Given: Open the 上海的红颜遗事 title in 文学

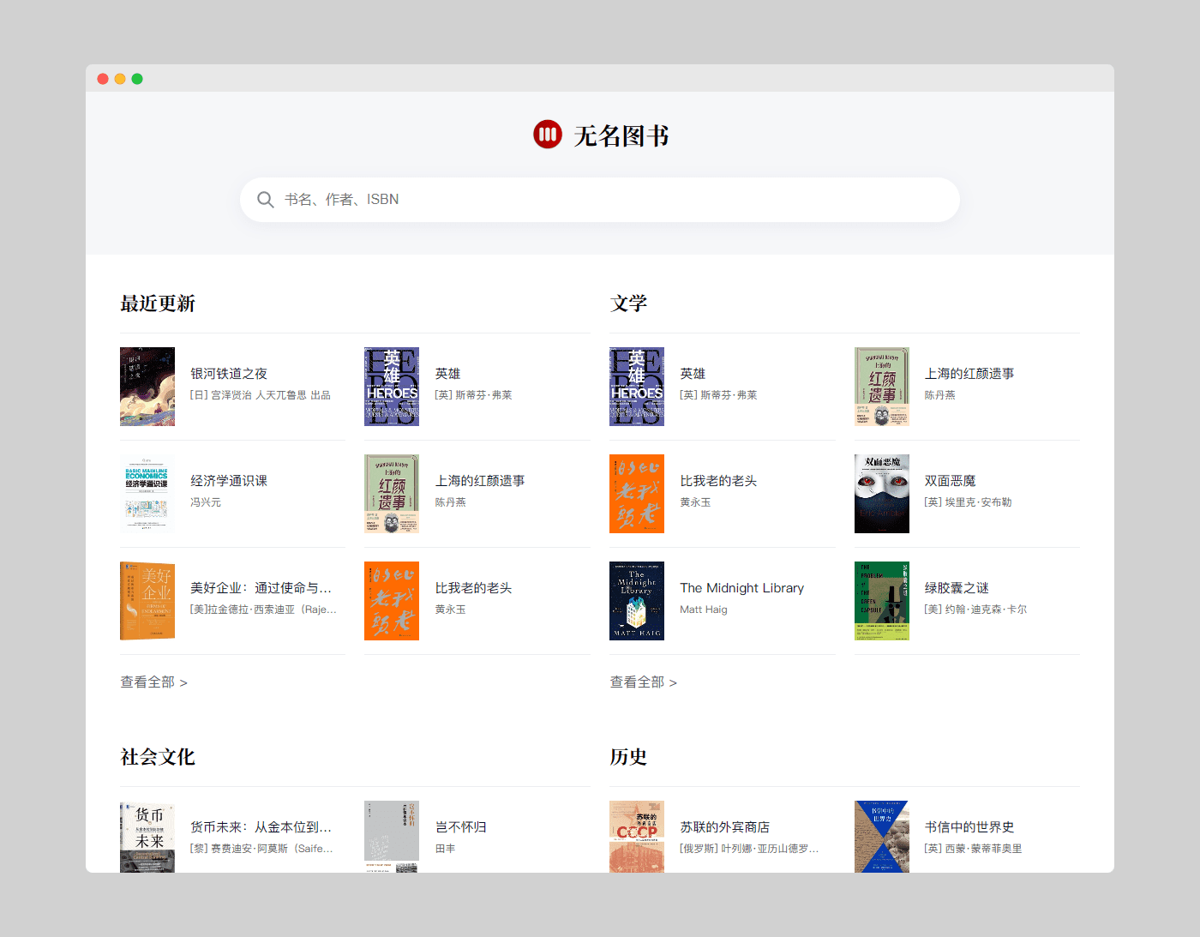Looking at the screenshot, I should pyautogui.click(x=969, y=373).
